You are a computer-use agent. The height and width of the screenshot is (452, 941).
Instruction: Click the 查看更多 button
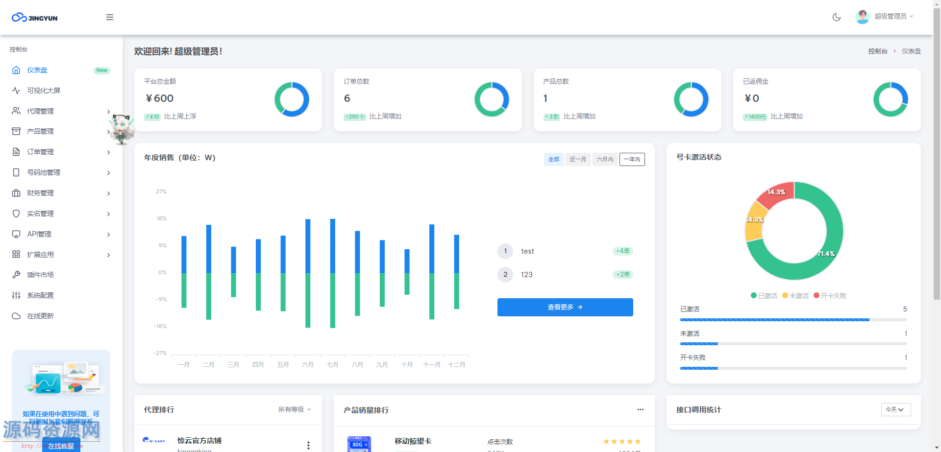point(565,307)
